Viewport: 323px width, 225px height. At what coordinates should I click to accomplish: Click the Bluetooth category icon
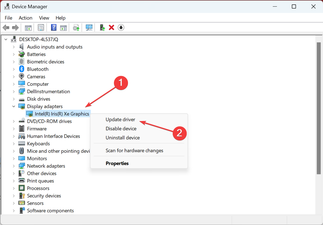click(22, 69)
